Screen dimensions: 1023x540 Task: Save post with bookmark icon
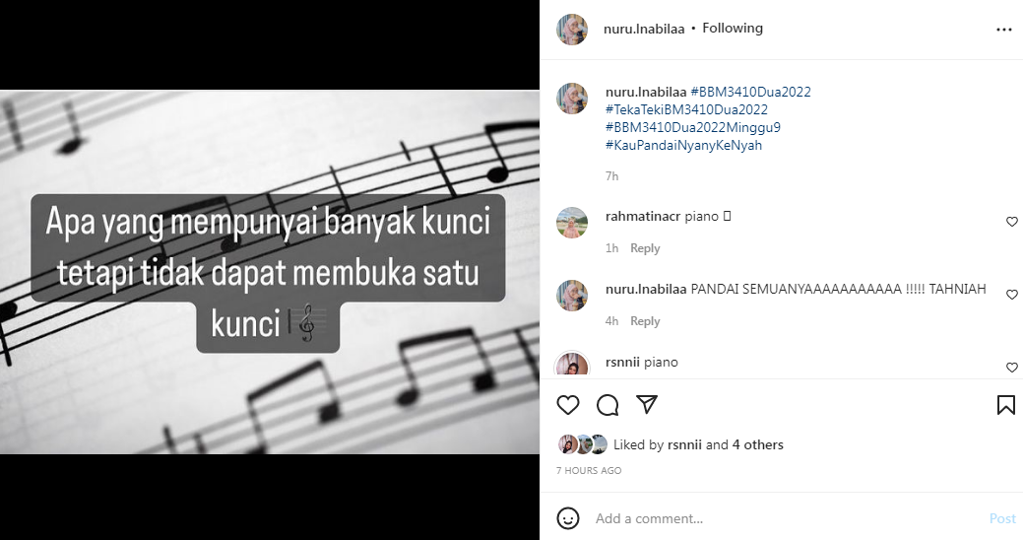click(1005, 405)
